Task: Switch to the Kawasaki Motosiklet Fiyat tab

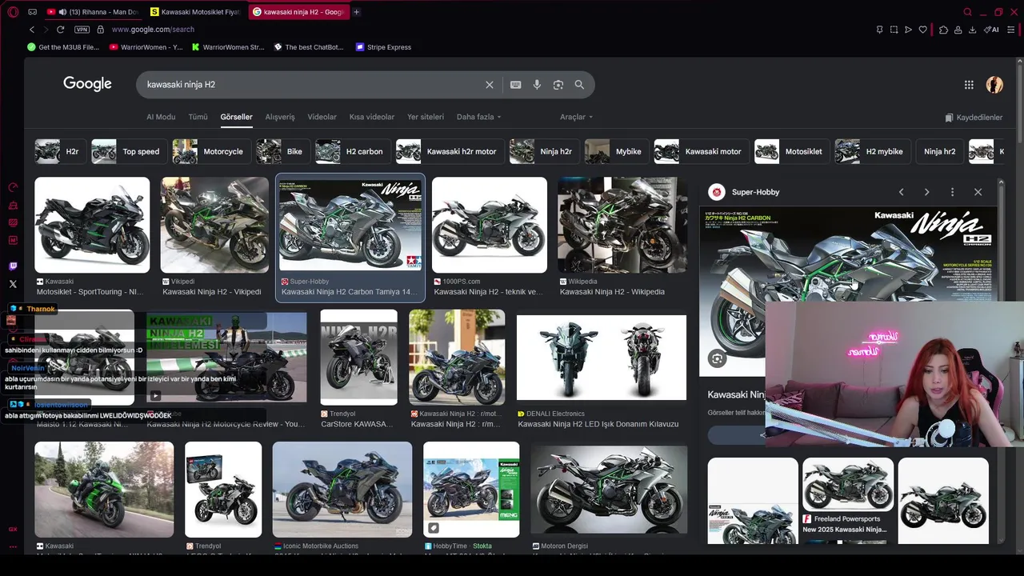Action: coord(195,12)
